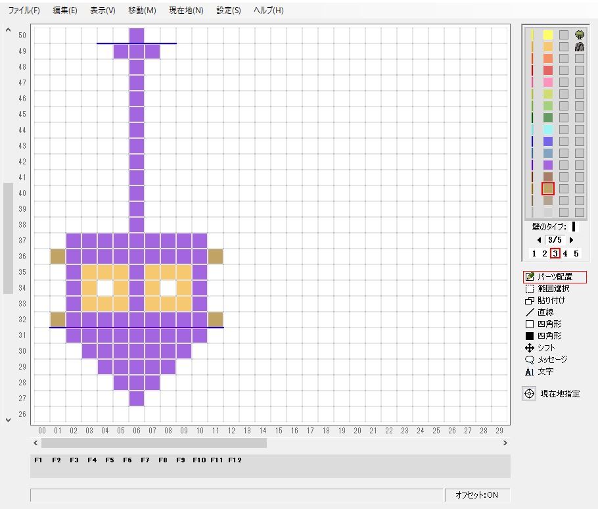Switch to palette page 3
The width and height of the screenshot is (598, 509).
[x=555, y=253]
